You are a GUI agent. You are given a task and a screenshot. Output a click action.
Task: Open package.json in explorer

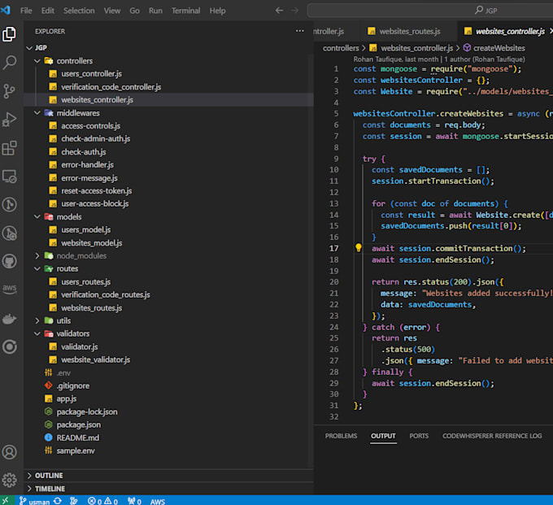[79, 424]
